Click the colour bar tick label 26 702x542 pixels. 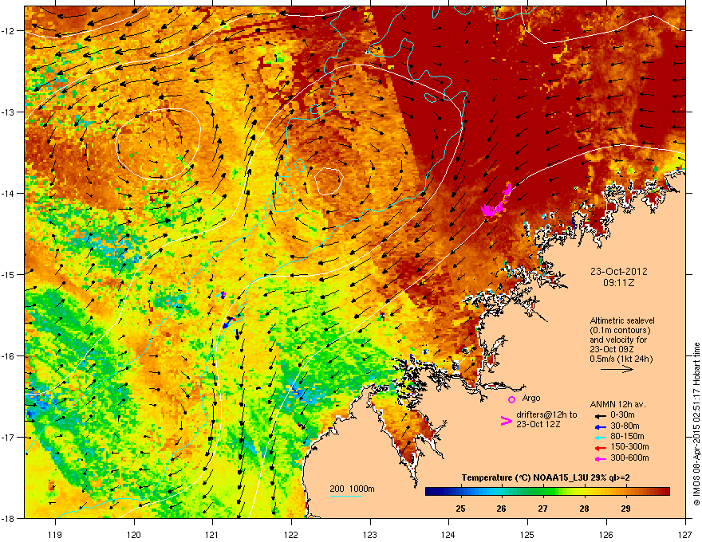coord(502,509)
